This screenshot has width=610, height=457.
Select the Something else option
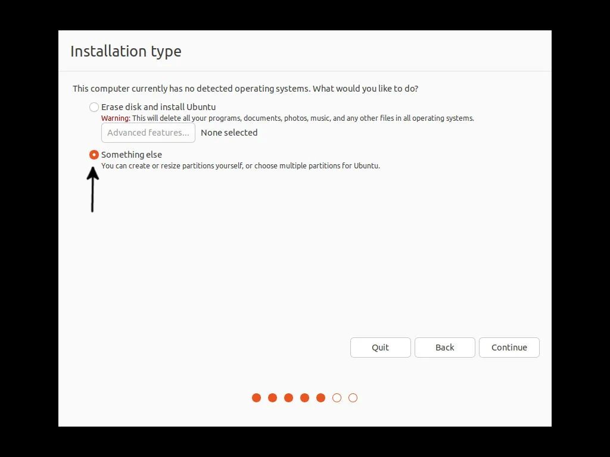coord(131,155)
